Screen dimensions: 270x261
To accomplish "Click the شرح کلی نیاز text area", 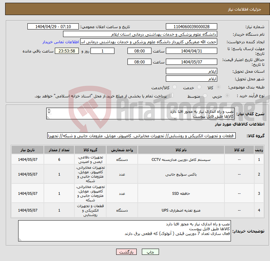I will (140, 114).
